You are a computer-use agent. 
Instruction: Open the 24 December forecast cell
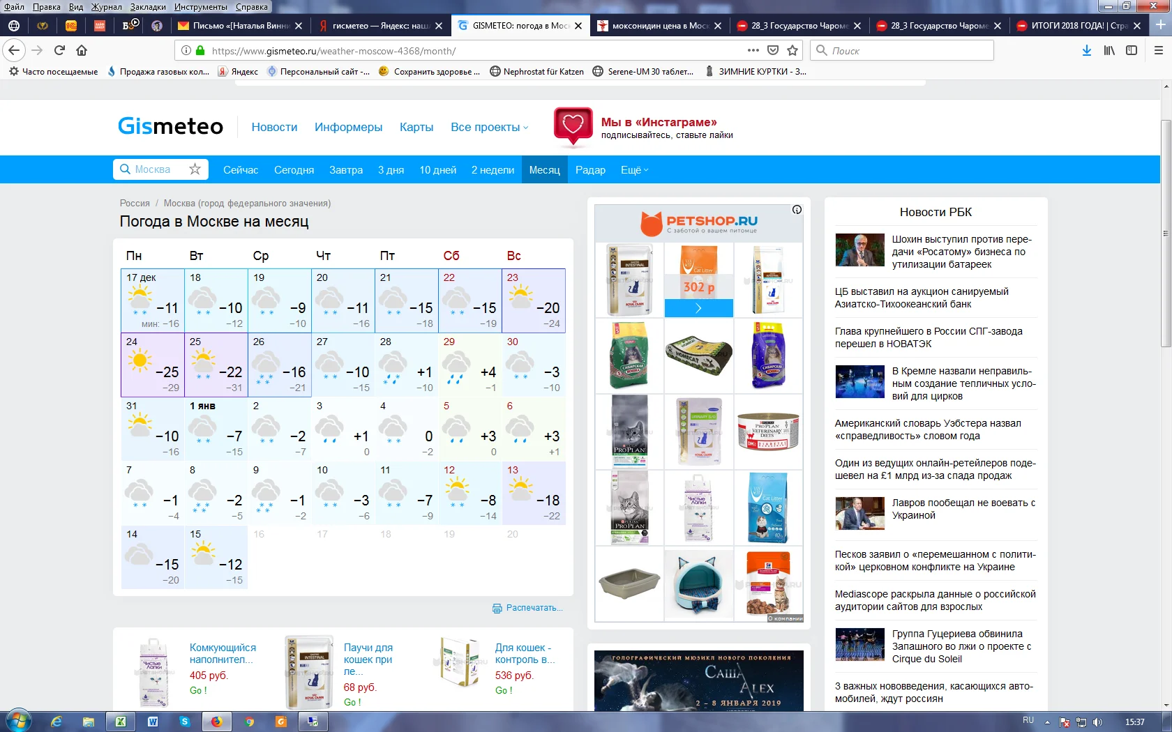[x=152, y=365]
